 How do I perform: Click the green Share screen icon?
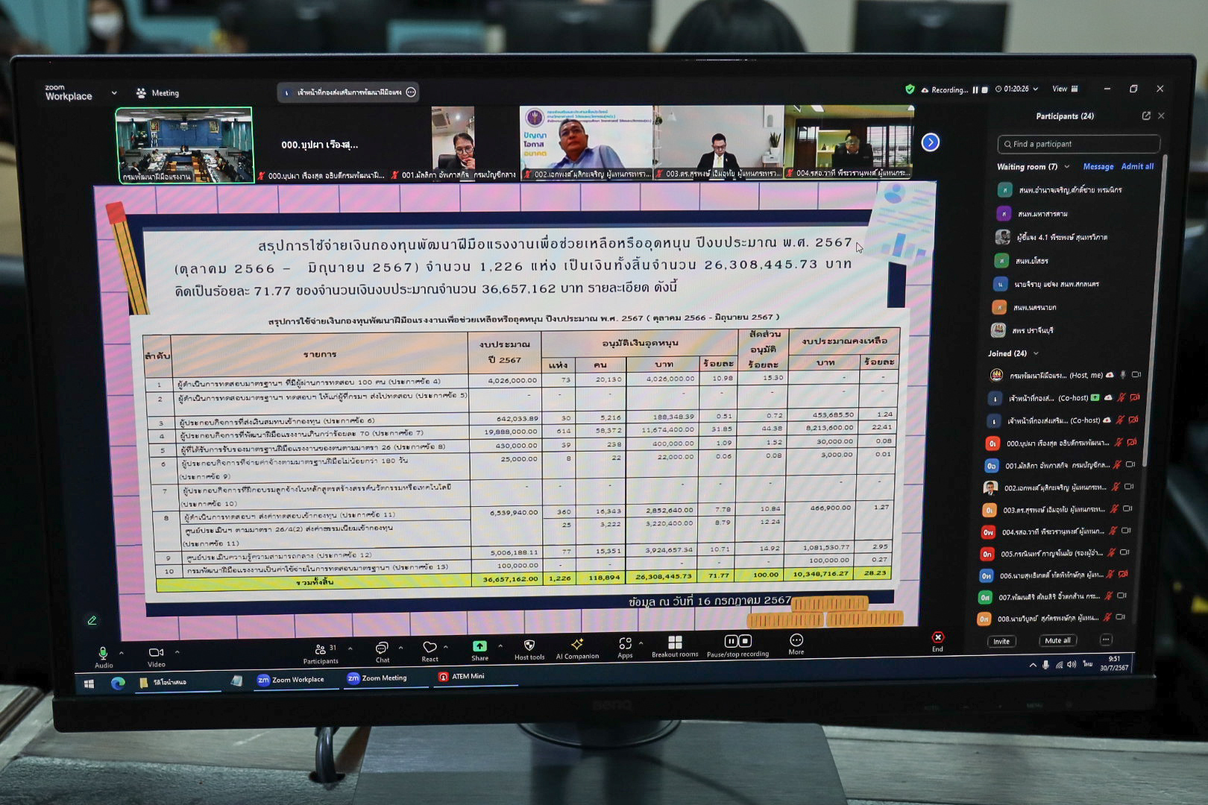point(479,646)
